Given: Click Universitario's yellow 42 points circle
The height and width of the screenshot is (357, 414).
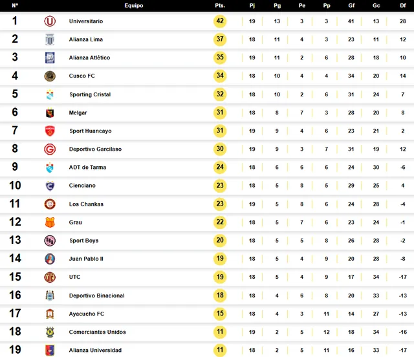Looking at the screenshot, I should (220, 21).
